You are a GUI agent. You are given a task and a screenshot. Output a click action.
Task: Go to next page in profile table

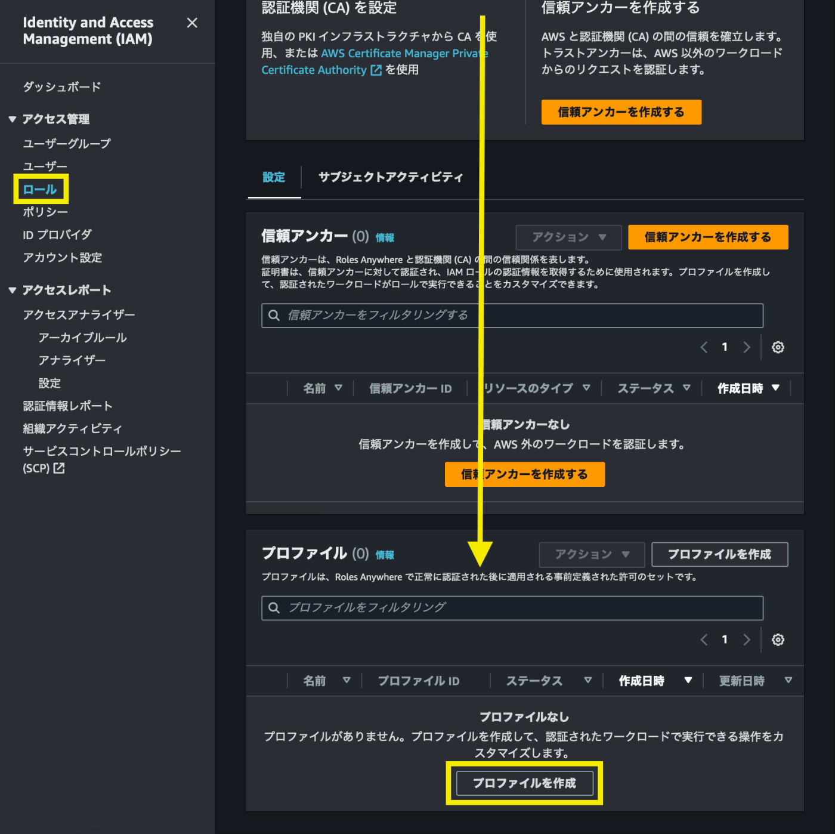[x=747, y=640]
